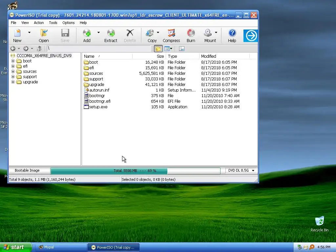Open the Tools menu
Viewport: 336px width, 252px height.
[53, 23]
